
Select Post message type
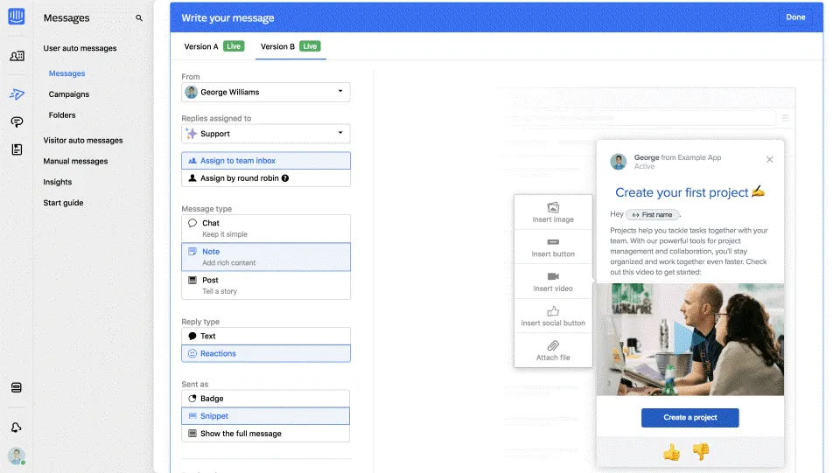(x=266, y=285)
